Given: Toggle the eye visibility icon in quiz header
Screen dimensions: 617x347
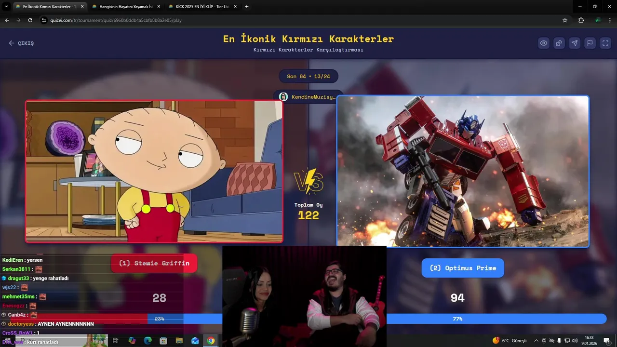Looking at the screenshot, I should (544, 43).
